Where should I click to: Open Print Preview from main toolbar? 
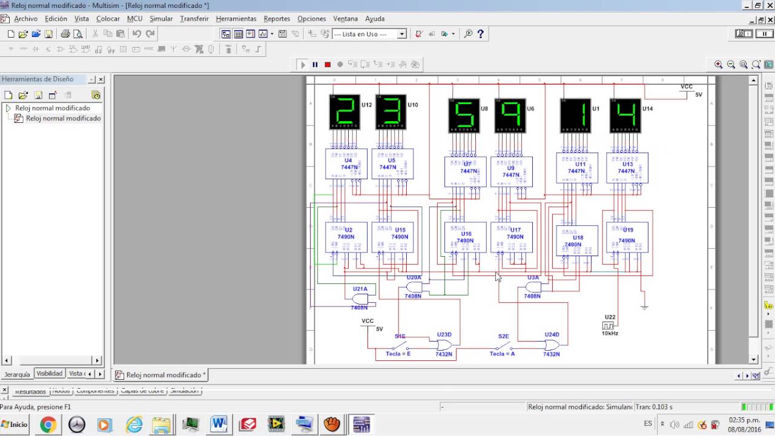(x=77, y=34)
